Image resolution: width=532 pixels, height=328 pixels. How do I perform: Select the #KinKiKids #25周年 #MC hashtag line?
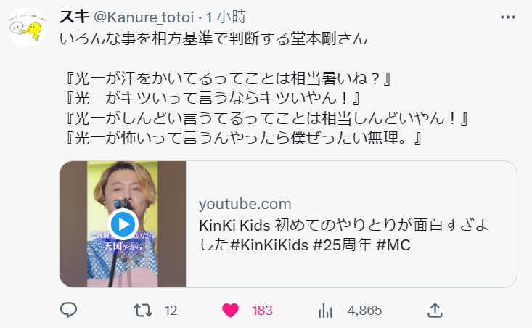[x=320, y=245]
